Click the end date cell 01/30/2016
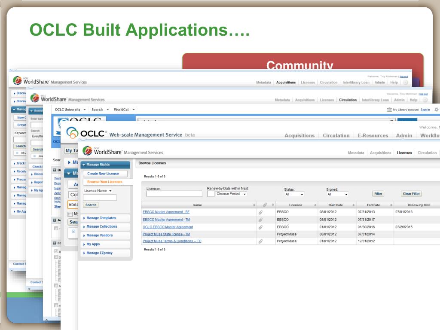This screenshot has width=440, height=330. click(x=366, y=227)
